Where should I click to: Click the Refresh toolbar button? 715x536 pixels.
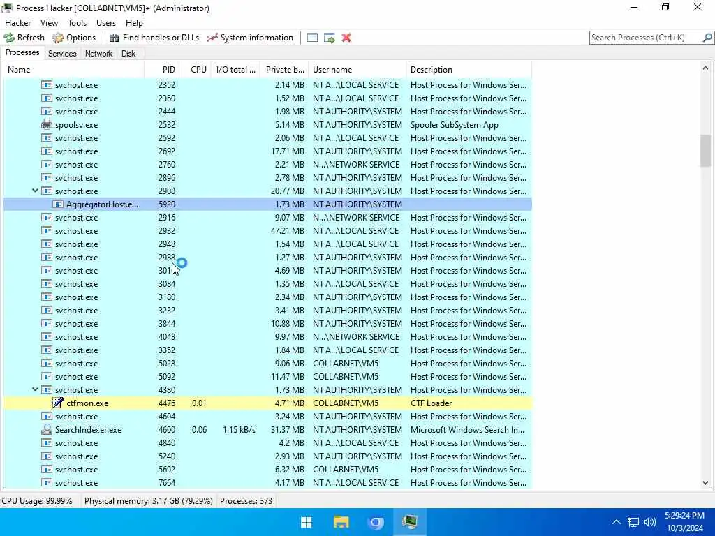tap(24, 38)
